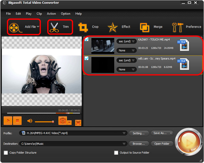This screenshot has width=204, height=163.
Task: Uncheck the KAZAKY - TOUCH ME.mp4 checkbox
Action: 86,39
